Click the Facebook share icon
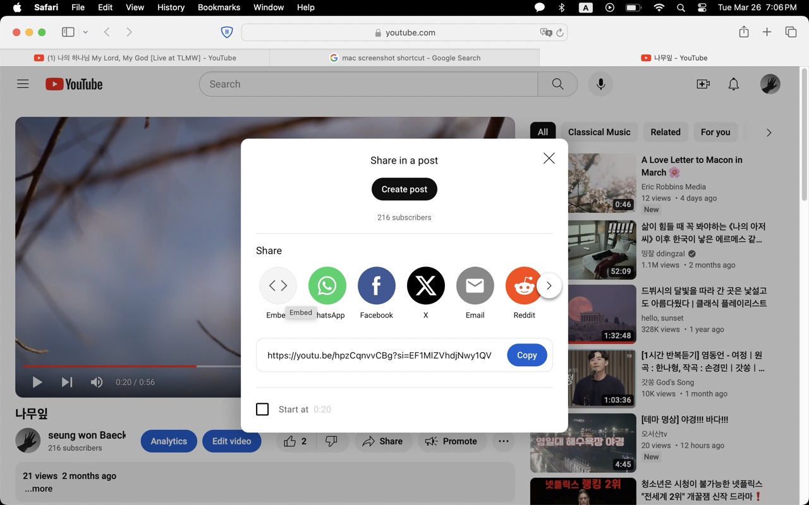The image size is (809, 505). point(376,286)
